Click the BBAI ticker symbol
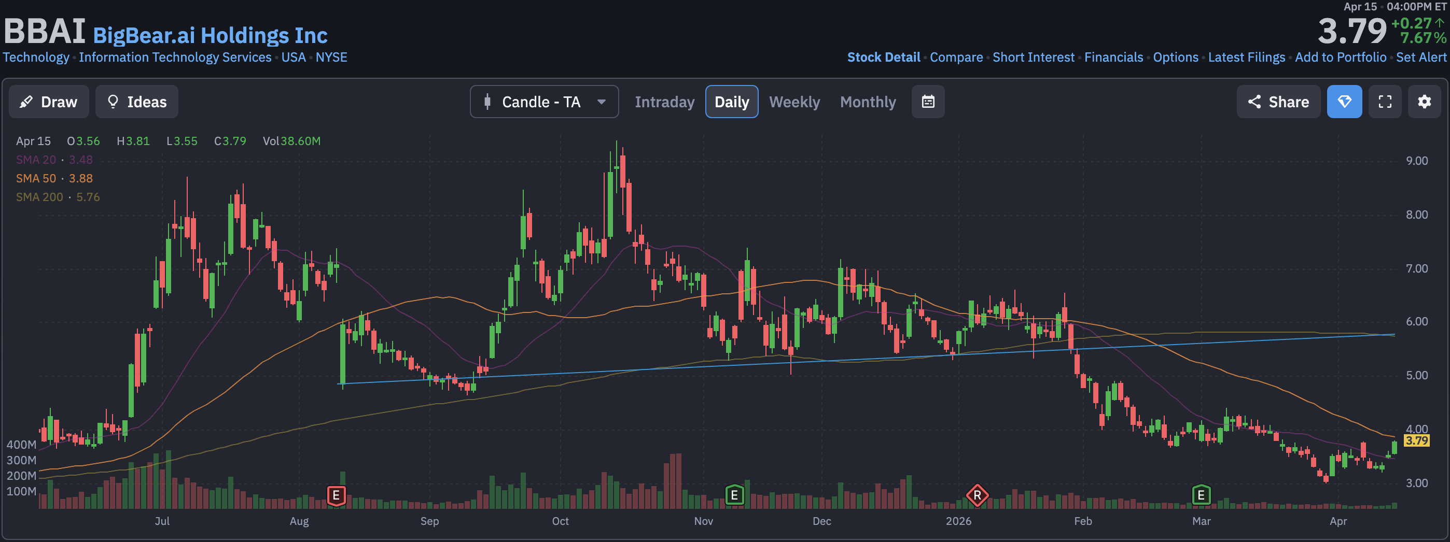 point(45,31)
